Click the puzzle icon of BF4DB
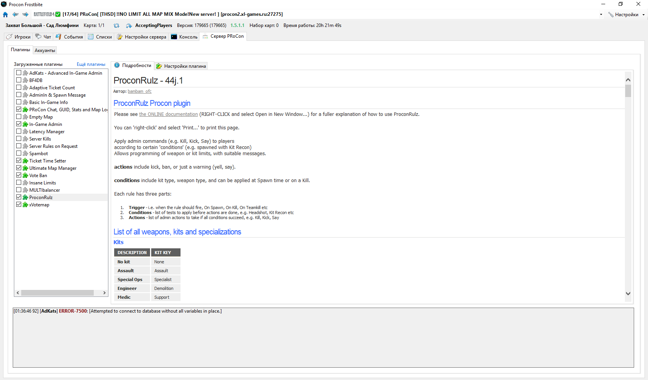The image size is (648, 380). click(x=25, y=80)
